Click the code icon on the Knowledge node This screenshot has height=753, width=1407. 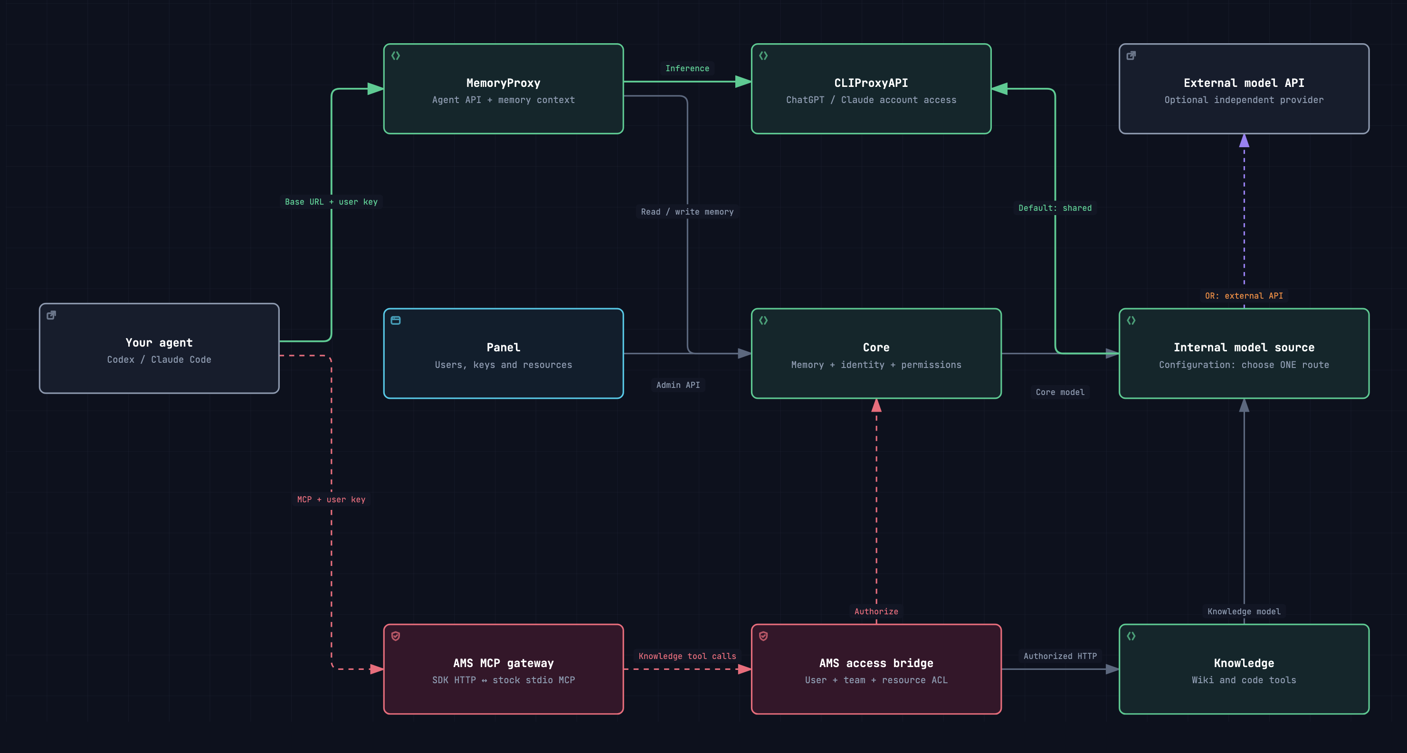click(x=1131, y=636)
